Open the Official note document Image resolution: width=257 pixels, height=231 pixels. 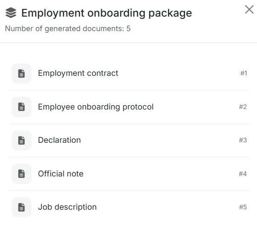(61, 174)
